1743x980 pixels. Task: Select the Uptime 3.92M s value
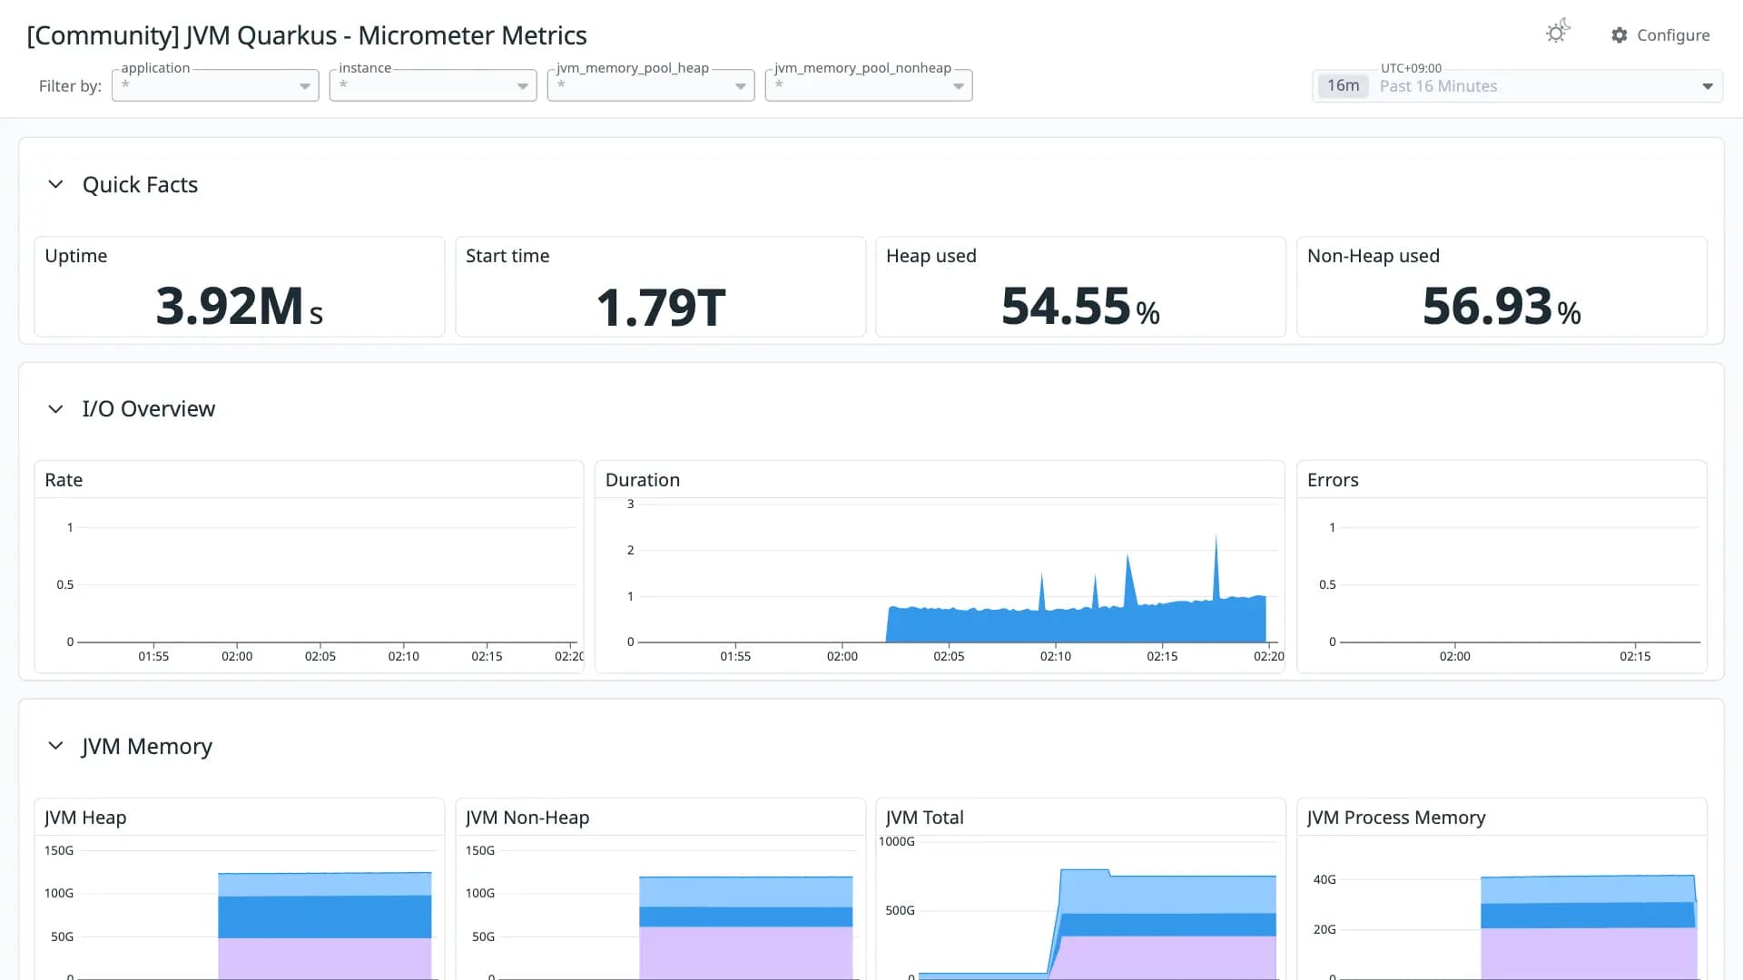point(240,306)
